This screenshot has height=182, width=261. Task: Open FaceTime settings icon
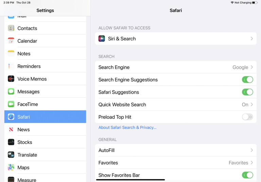tap(11, 104)
